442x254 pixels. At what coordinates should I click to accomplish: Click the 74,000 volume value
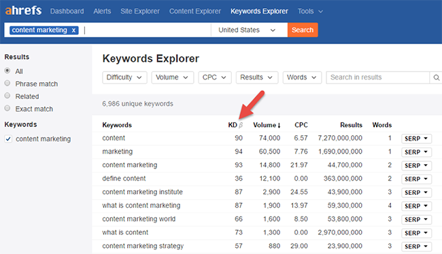269,138
